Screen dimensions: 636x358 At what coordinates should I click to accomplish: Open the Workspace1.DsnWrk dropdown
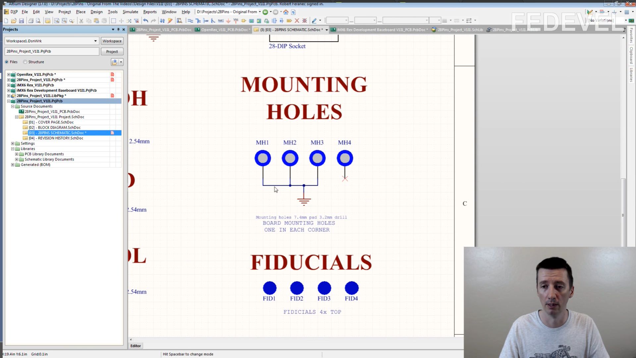tap(95, 41)
